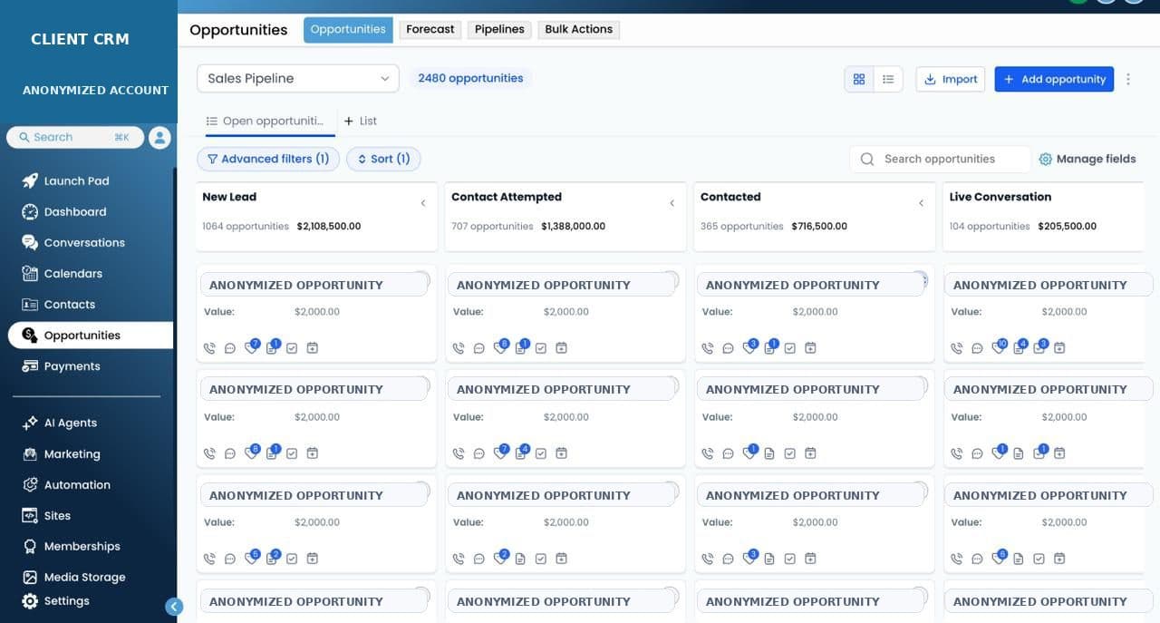Click the task checkmark icon on the third Live Conversation card

(1039, 560)
